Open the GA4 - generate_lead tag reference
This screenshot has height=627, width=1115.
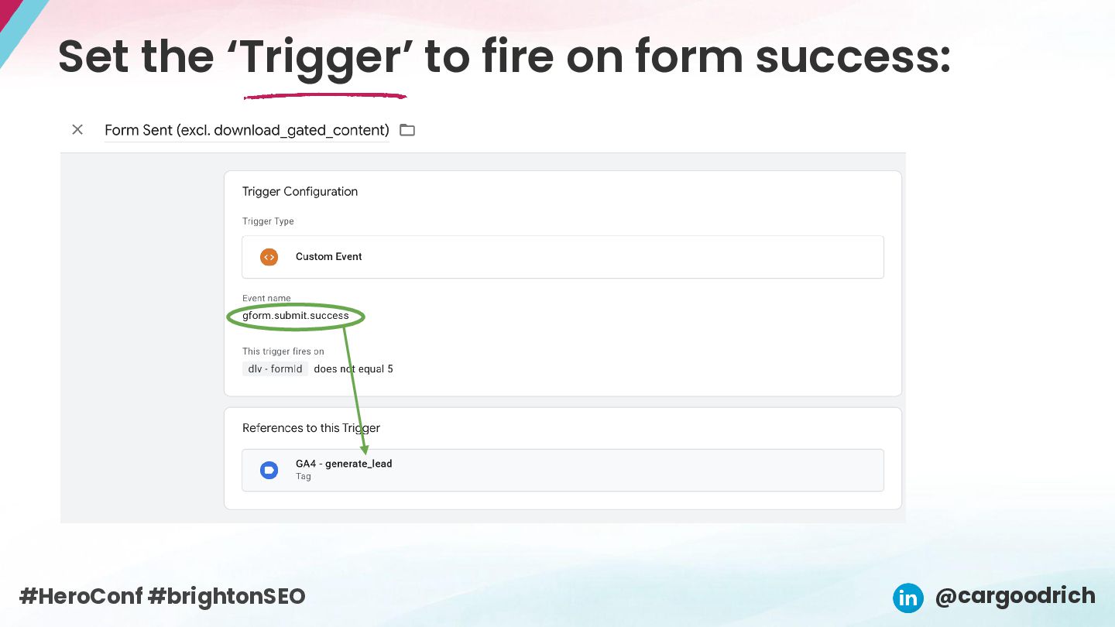click(x=562, y=470)
